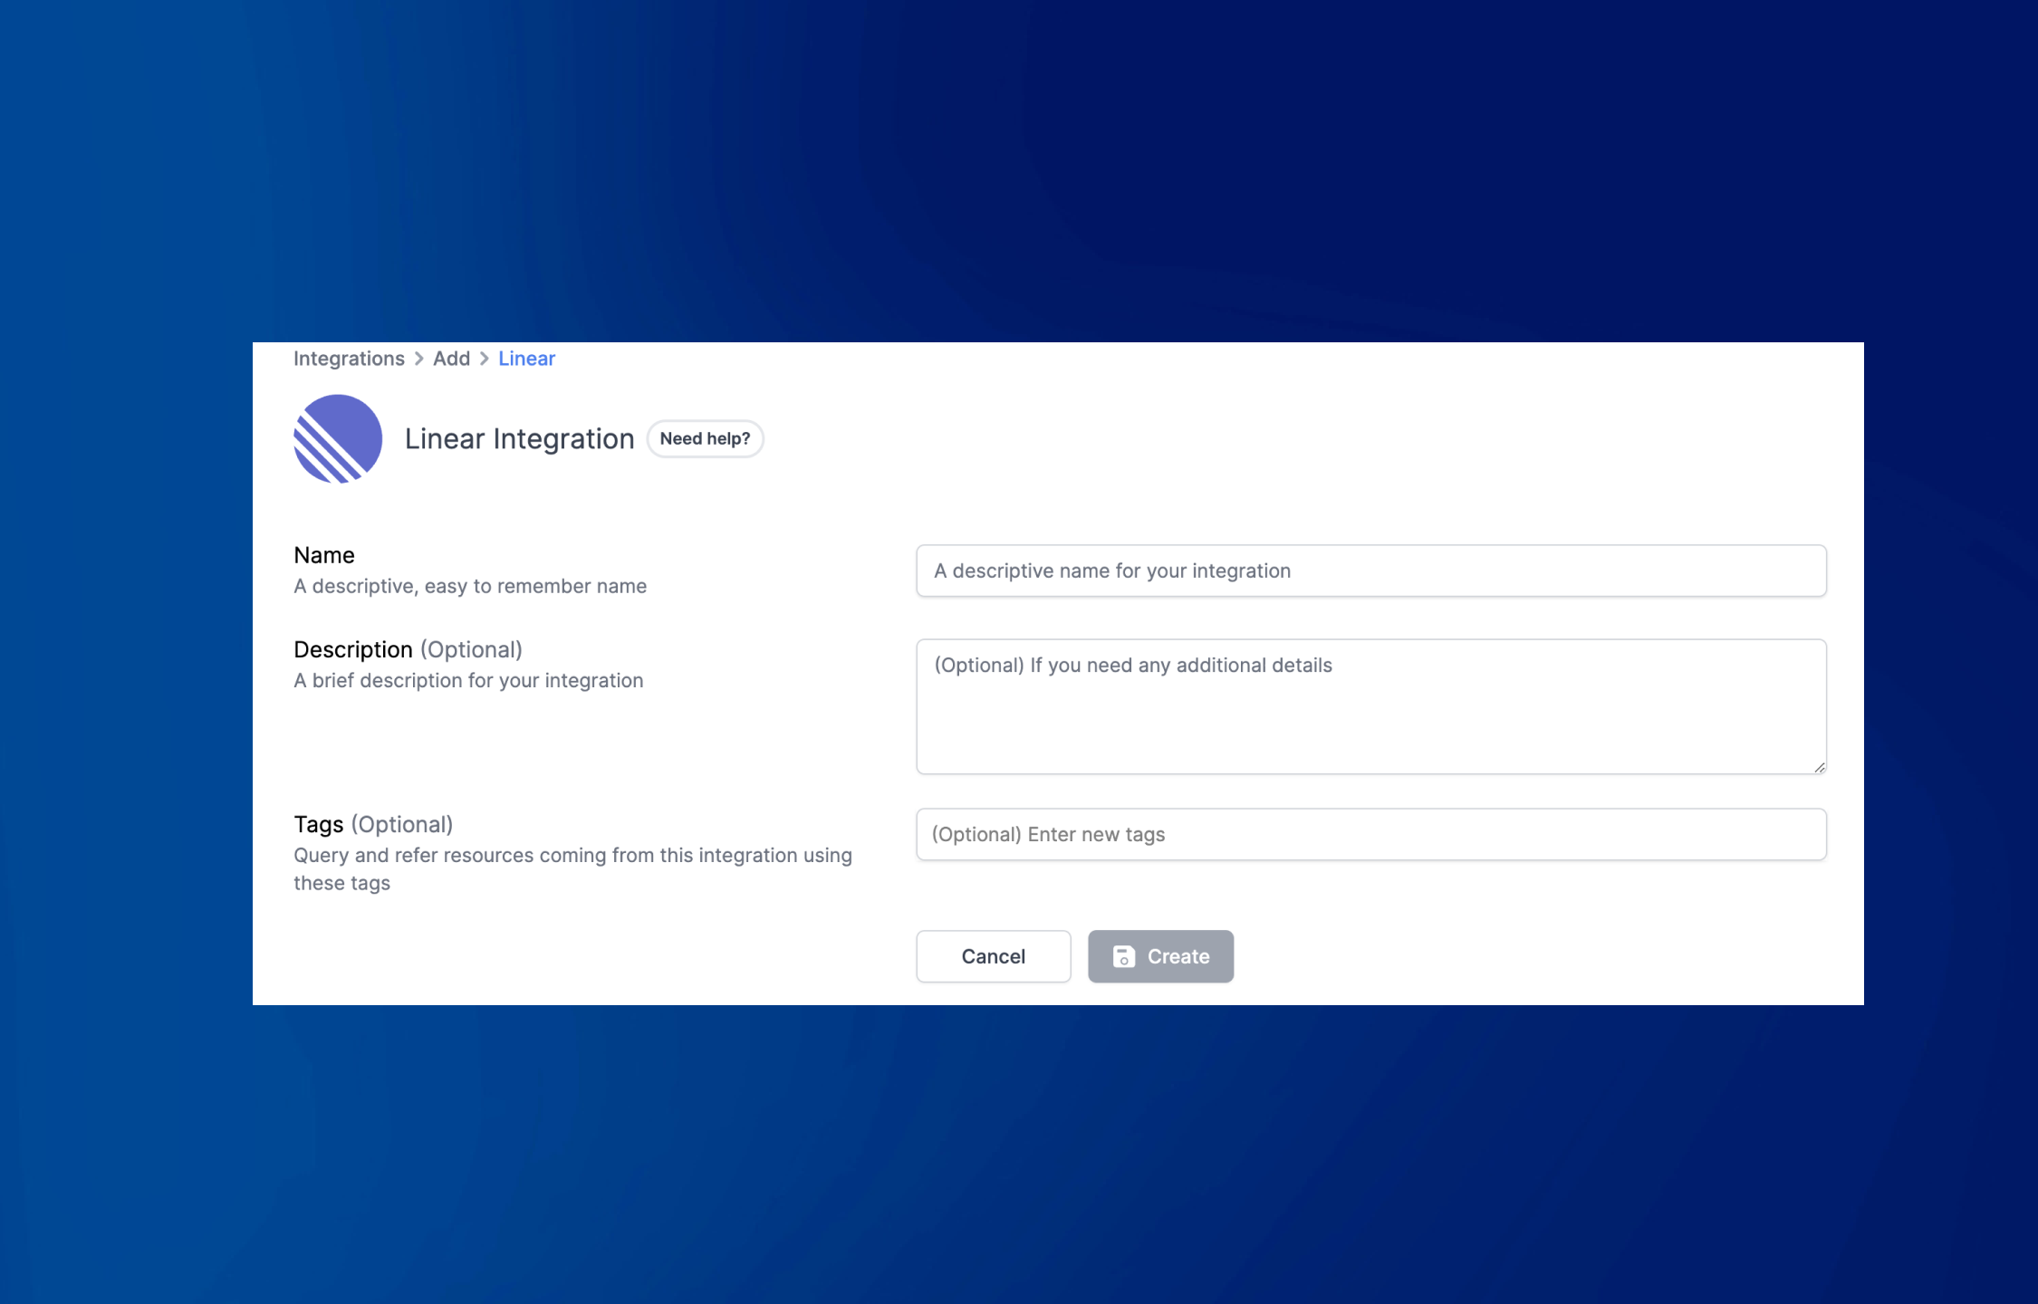Viewport: 2038px width, 1304px height.
Task: Click into the Description textarea
Action: tap(1370, 706)
